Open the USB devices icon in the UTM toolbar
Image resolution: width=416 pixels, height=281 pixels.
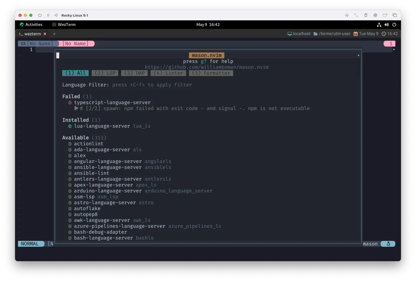click(366, 15)
